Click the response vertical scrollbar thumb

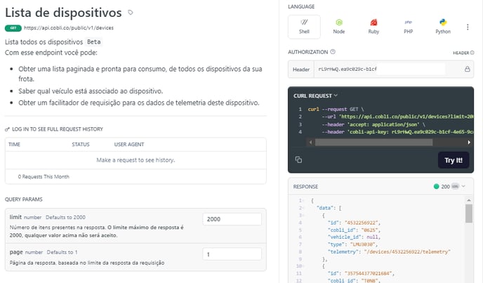(x=469, y=213)
